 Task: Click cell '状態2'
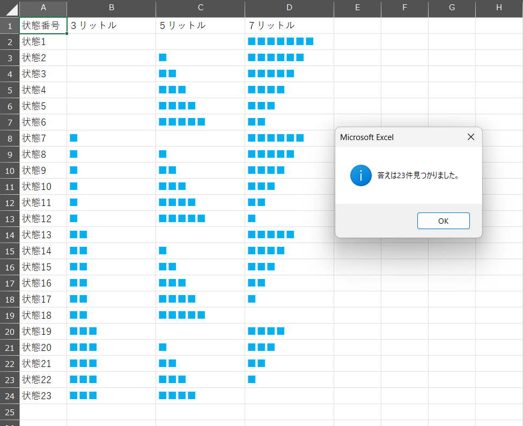click(x=43, y=58)
